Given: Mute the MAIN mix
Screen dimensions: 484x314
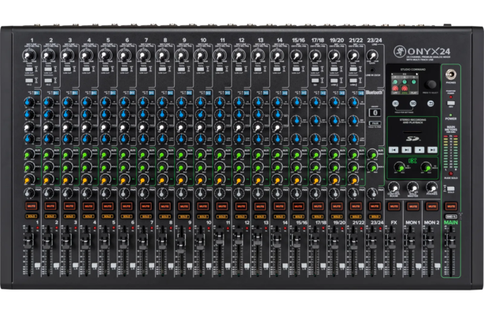Looking at the screenshot, I should point(451,206).
